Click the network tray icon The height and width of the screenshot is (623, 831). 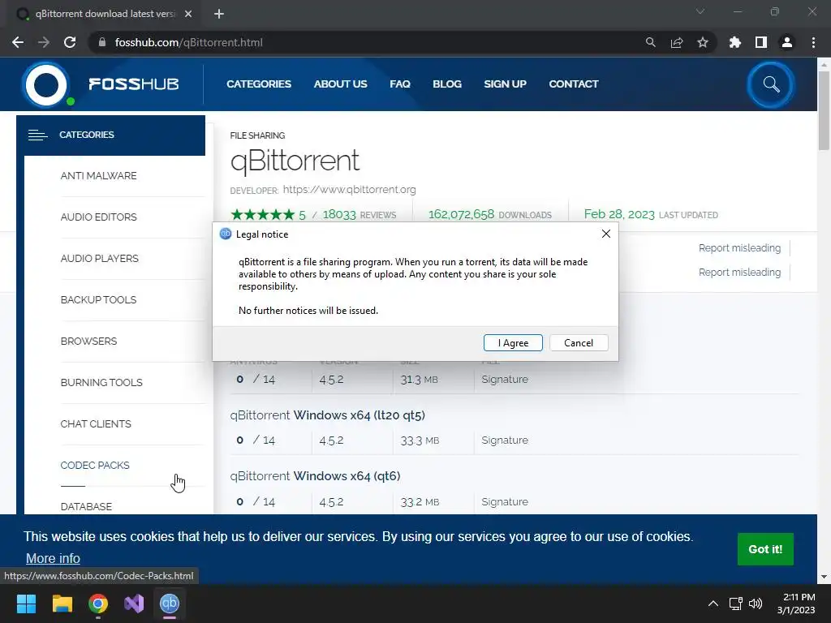pos(735,604)
